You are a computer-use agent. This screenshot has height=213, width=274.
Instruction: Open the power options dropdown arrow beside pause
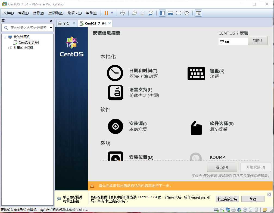(112, 13)
